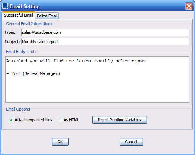Click the 'As HTML' label text
The height and width of the screenshot is (155, 195).
[x=71, y=120]
